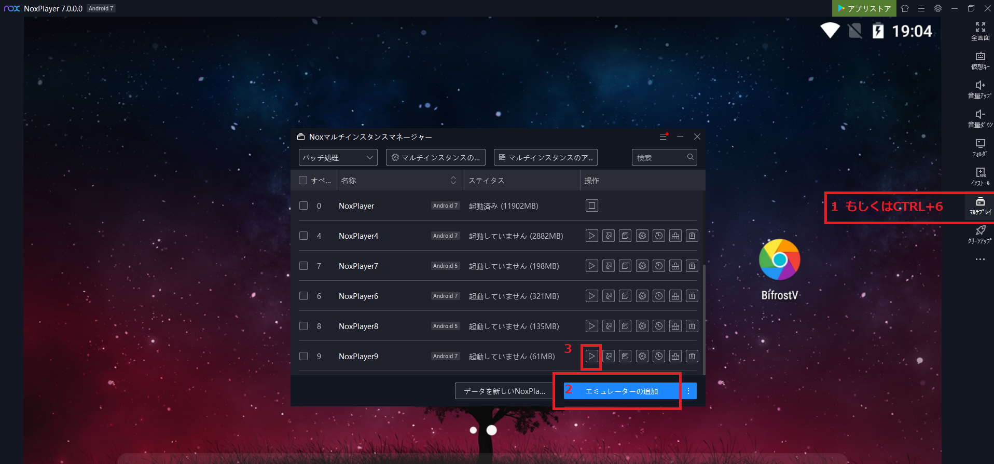This screenshot has width=994, height=464.
Task: Delete NoxPlayer4 using its trash icon
Action: 692,236
